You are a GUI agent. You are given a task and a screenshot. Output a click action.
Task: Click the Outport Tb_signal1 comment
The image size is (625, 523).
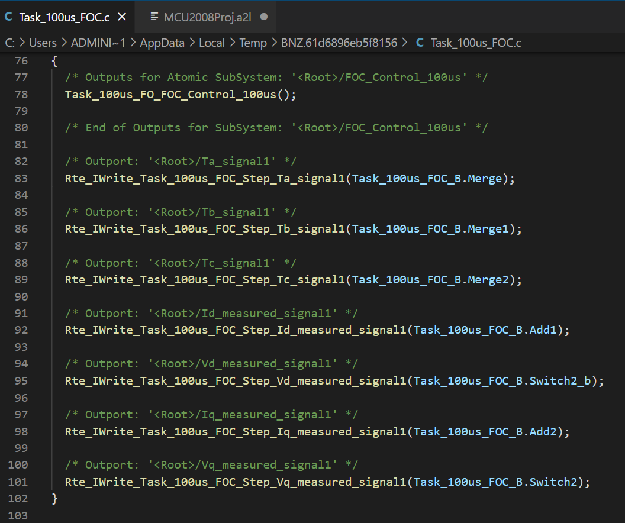(181, 212)
